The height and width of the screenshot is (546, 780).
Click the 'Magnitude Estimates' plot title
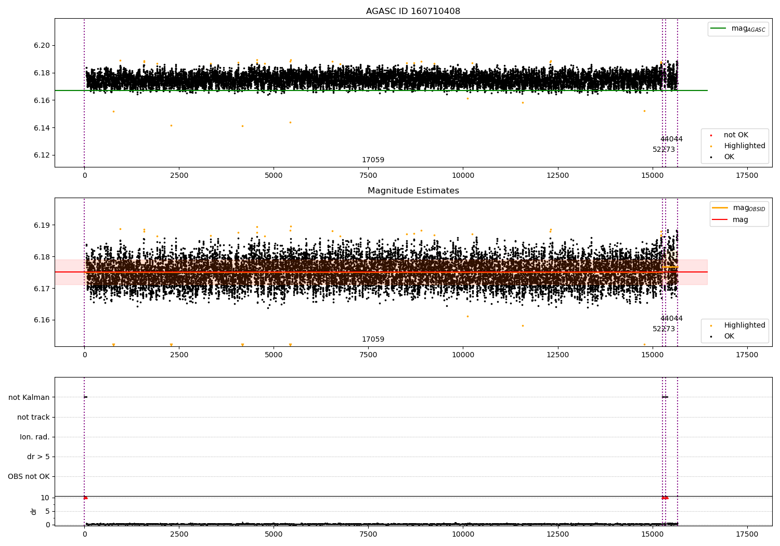pyautogui.click(x=413, y=191)
